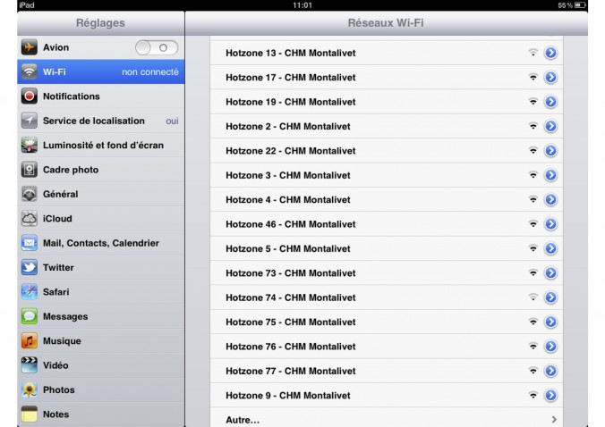Click the Luminosité et fond d'écran flower icon
605x427 pixels.
[30, 145]
